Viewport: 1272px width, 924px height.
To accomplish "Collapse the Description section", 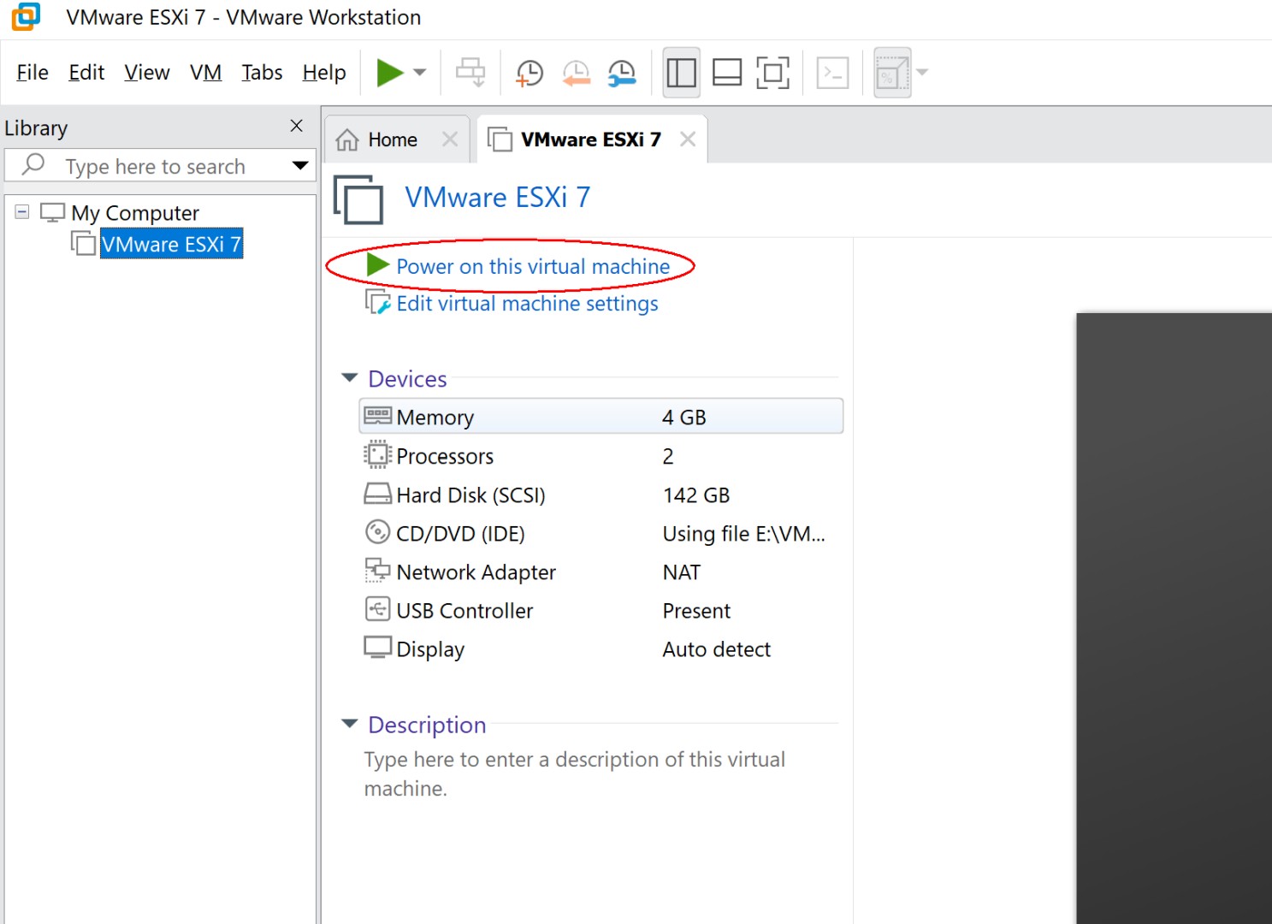I will click(349, 724).
